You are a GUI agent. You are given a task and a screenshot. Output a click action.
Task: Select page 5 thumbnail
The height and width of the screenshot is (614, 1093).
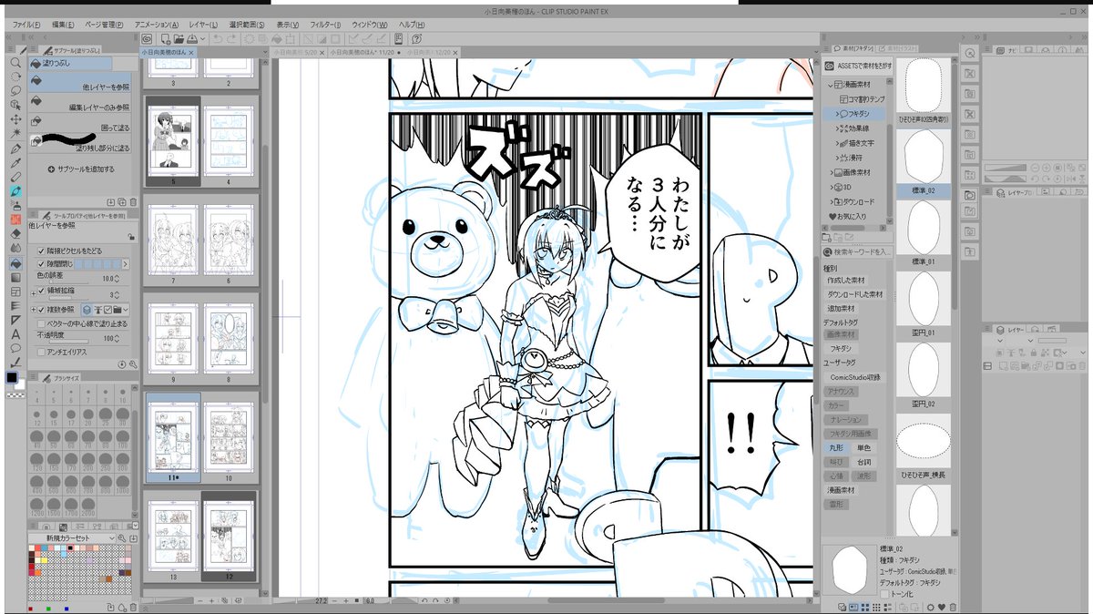click(x=173, y=143)
